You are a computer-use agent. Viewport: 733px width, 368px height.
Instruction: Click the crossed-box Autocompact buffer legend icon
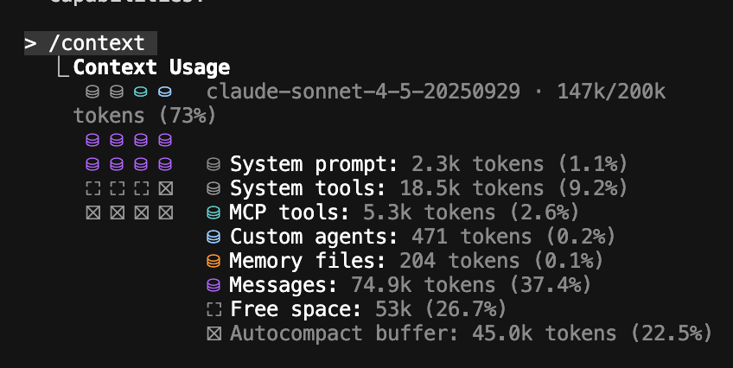pyautogui.click(x=214, y=333)
